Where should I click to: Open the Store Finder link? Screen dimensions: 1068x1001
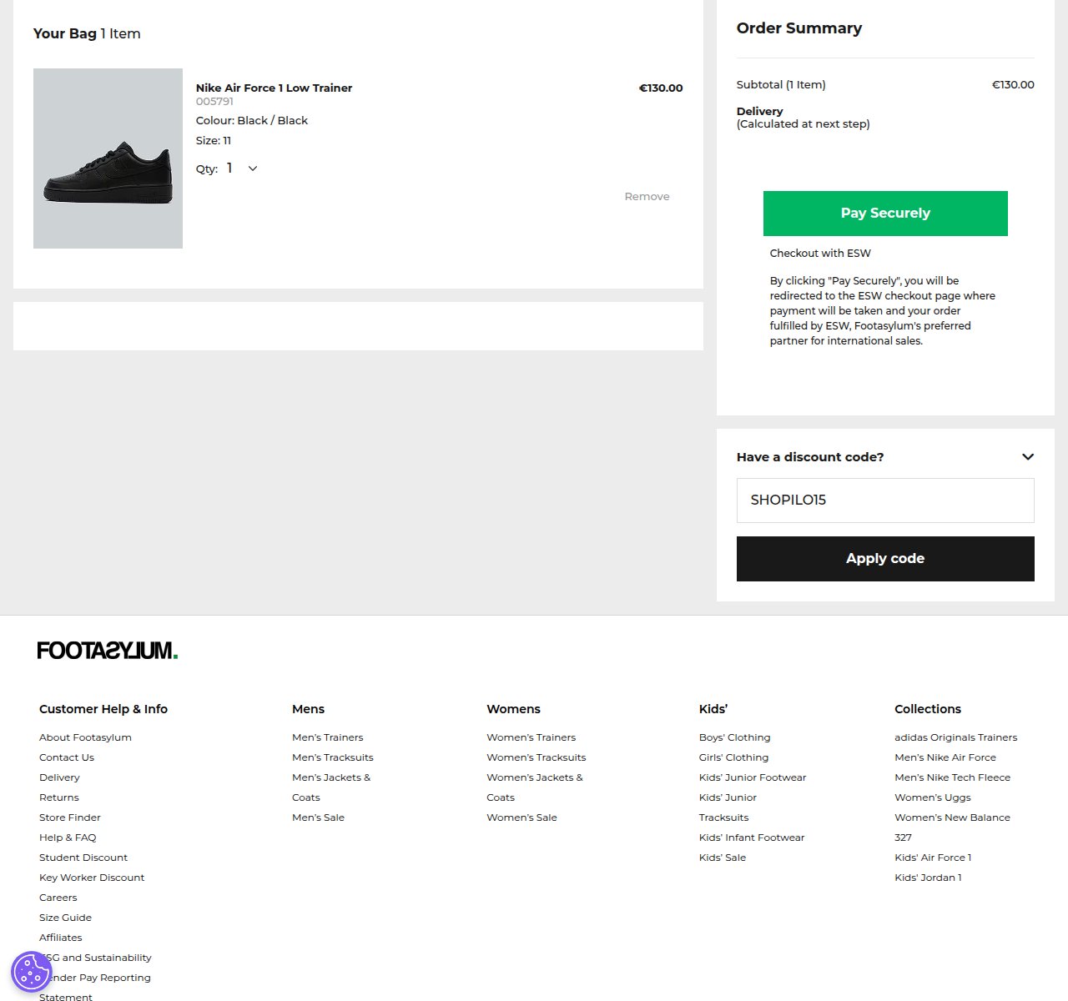coord(70,817)
